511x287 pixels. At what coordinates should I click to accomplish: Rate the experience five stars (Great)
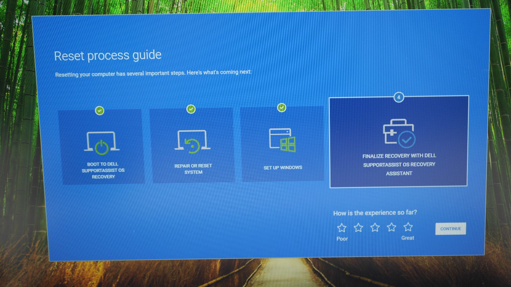tap(408, 227)
